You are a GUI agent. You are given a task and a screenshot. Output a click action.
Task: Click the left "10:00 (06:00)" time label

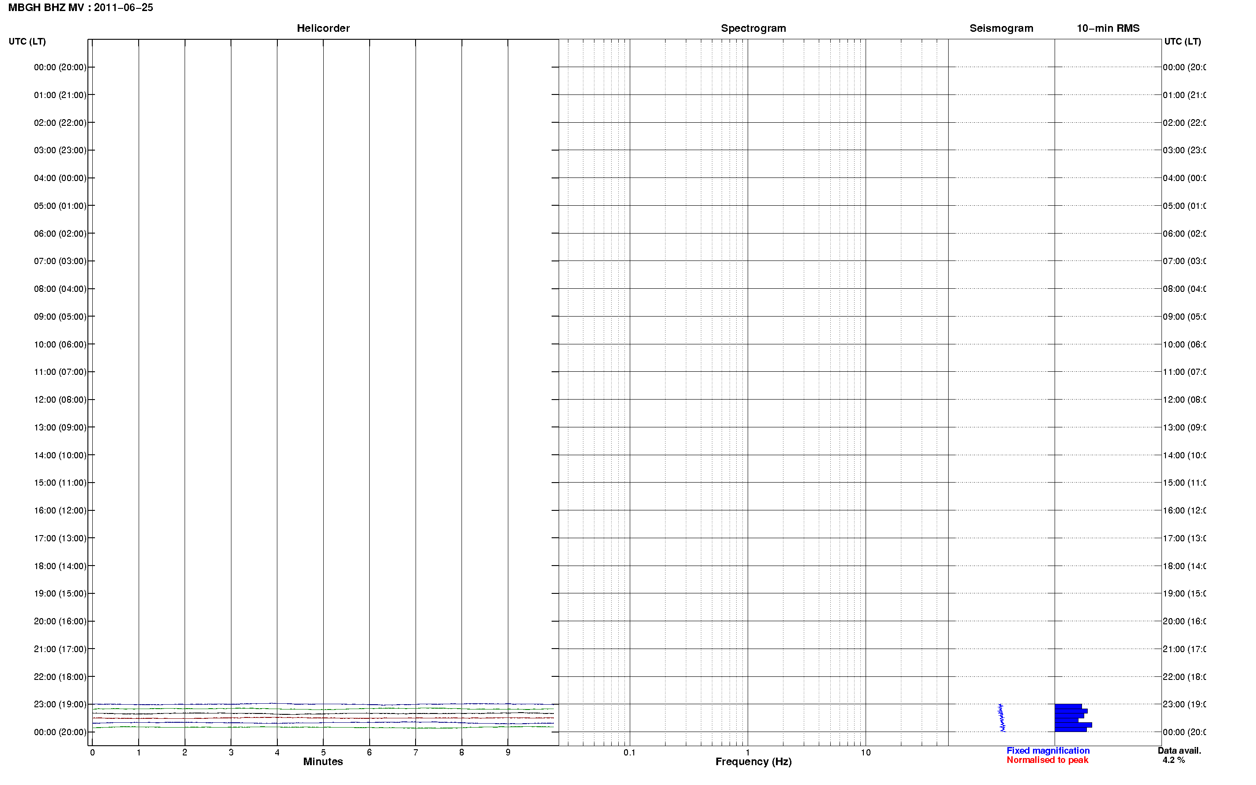[60, 345]
